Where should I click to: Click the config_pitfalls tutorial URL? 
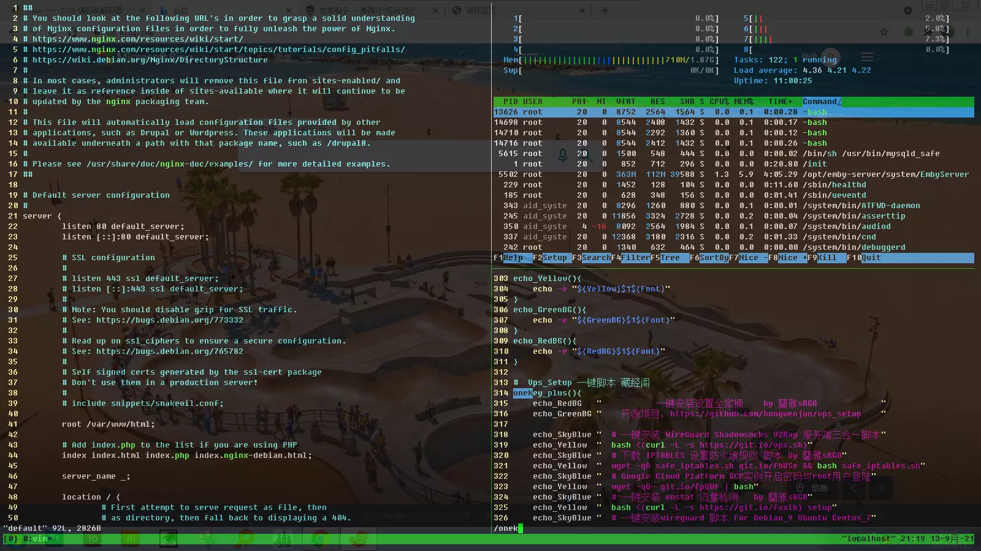(219, 50)
